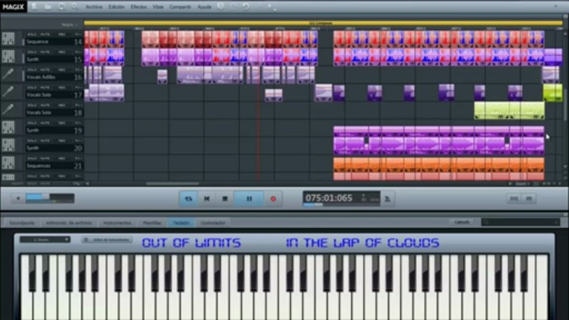Click the media search input field

click(521, 222)
